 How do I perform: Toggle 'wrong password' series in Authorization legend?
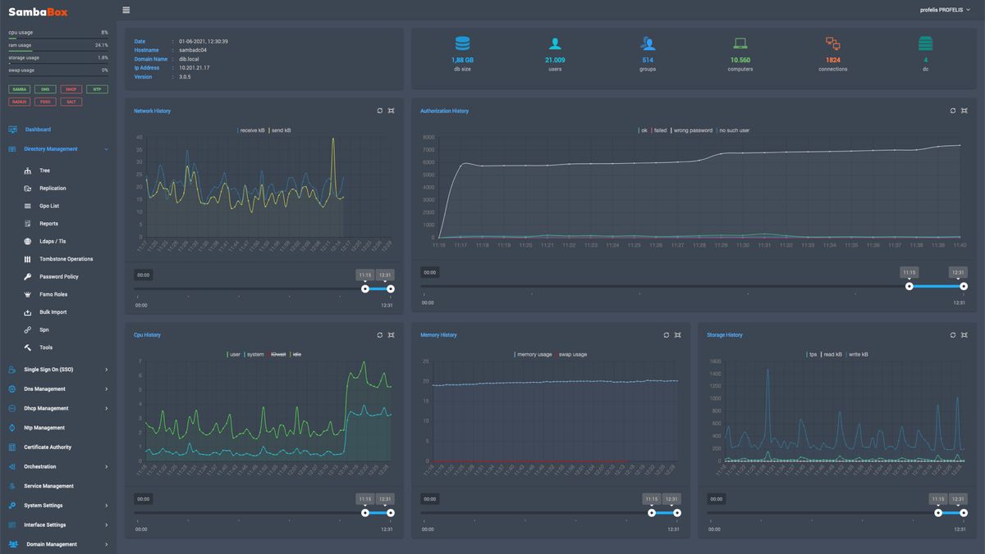[x=692, y=130]
